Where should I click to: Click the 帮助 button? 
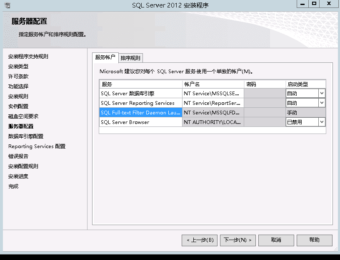click(315, 240)
